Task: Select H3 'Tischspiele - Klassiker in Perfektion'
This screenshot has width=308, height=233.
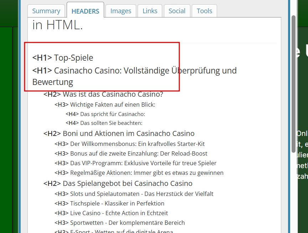Action: click(109, 203)
